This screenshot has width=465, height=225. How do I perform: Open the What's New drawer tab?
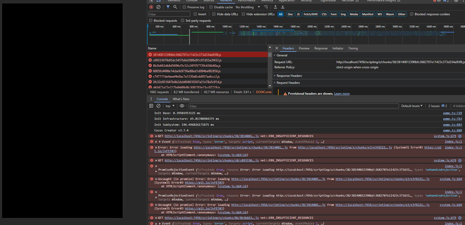[x=181, y=99]
